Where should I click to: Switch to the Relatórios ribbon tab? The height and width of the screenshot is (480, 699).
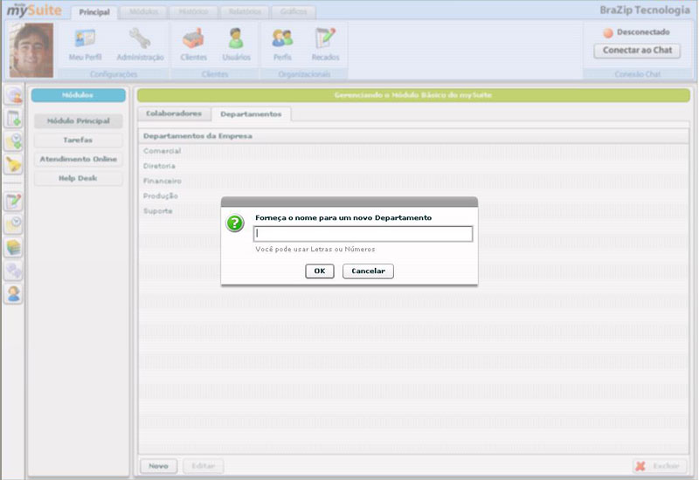tap(239, 12)
